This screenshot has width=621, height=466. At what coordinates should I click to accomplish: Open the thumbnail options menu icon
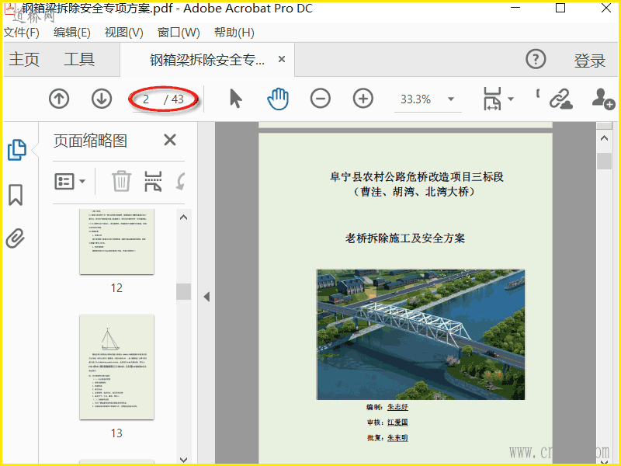tap(64, 182)
